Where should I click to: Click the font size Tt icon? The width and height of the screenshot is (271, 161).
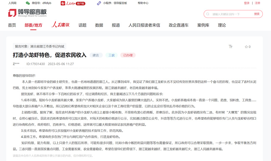pos(231,47)
